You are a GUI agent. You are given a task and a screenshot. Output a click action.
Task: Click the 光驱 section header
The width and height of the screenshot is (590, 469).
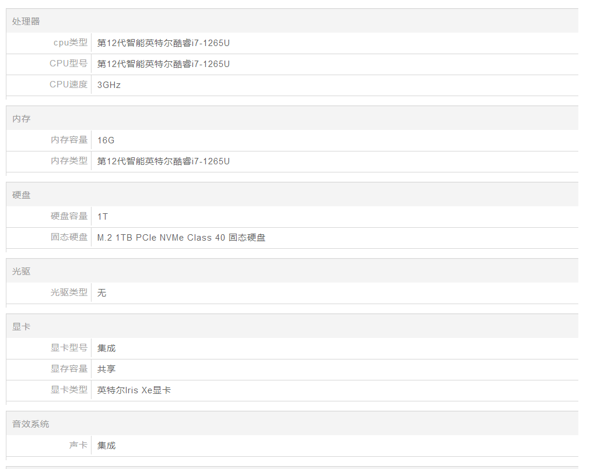21,271
